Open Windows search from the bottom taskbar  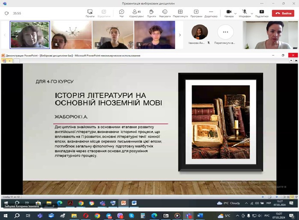tap(17, 216)
